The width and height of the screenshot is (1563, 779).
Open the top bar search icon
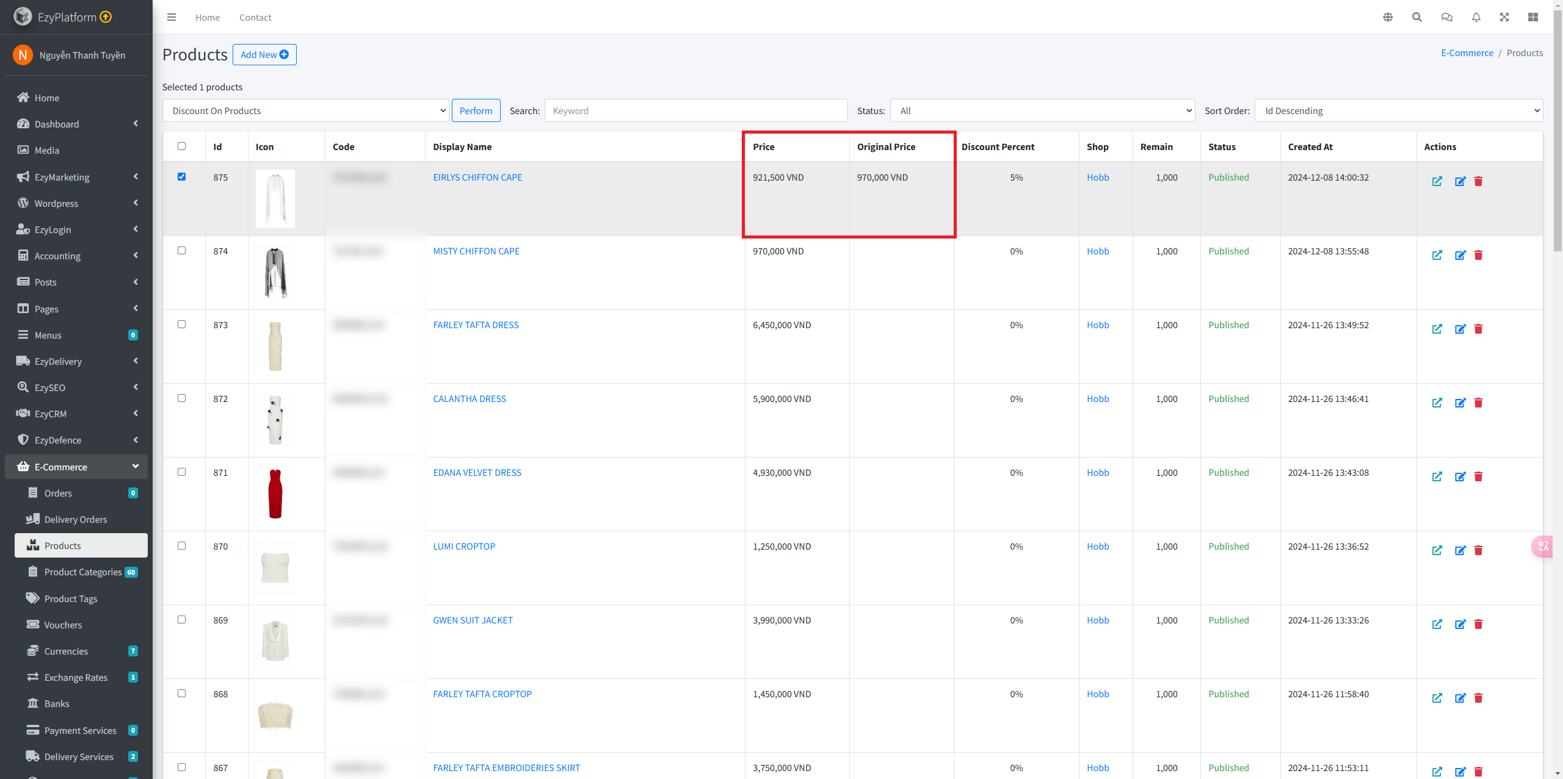point(1417,17)
